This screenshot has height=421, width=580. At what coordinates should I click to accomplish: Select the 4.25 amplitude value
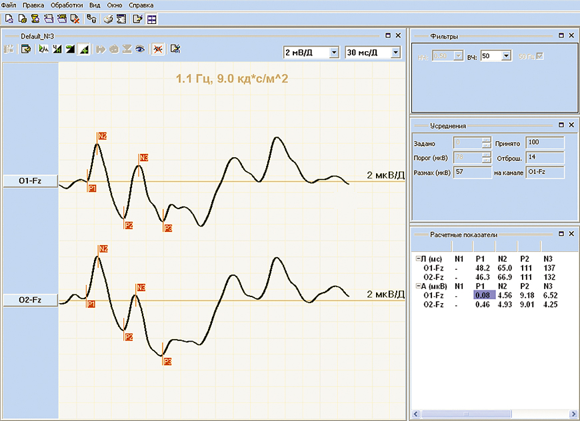550,304
